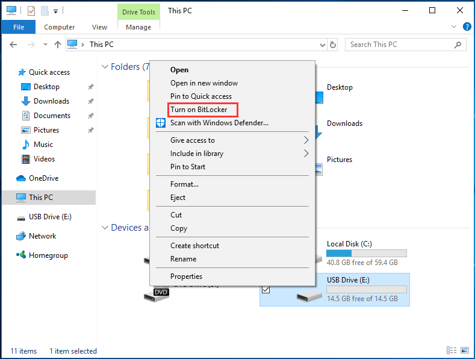Open the address bar history dropdown
The image size is (475, 359).
(x=320, y=45)
